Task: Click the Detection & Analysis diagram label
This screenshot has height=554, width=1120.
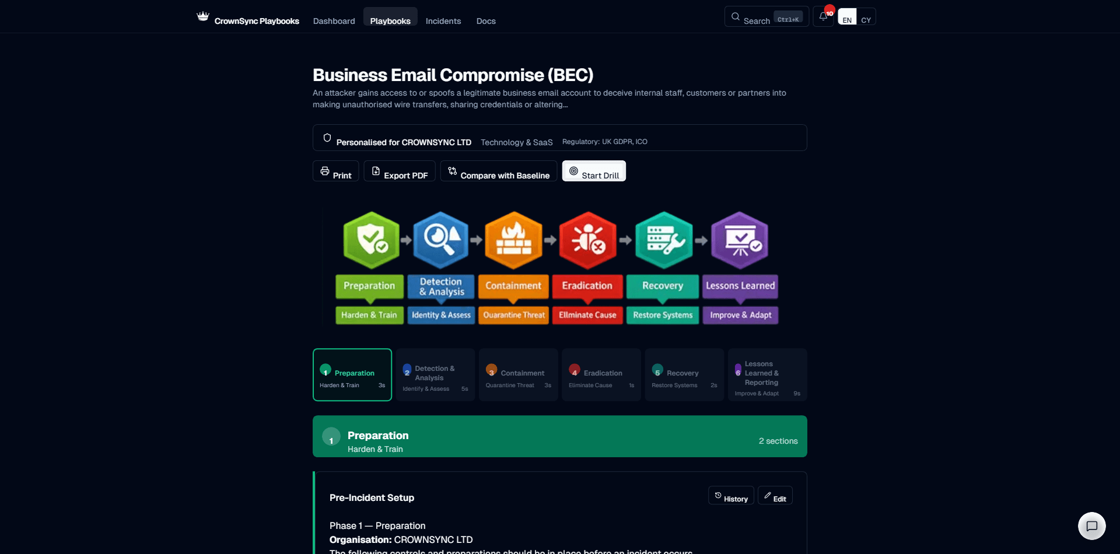Action: tap(441, 286)
